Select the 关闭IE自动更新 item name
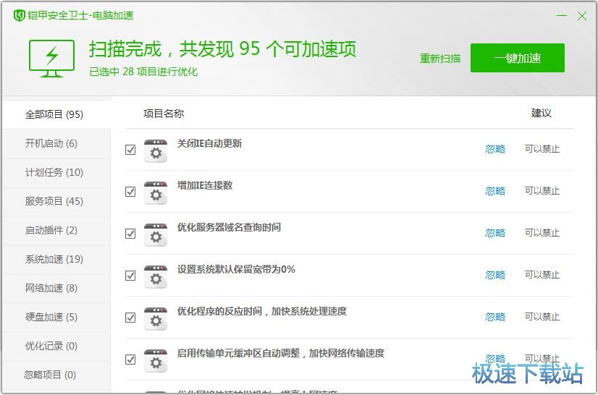This screenshot has width=598, height=395. click(209, 144)
